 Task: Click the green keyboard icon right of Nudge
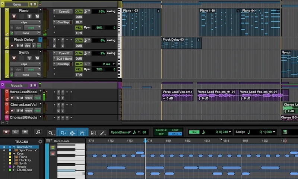pos(285,132)
